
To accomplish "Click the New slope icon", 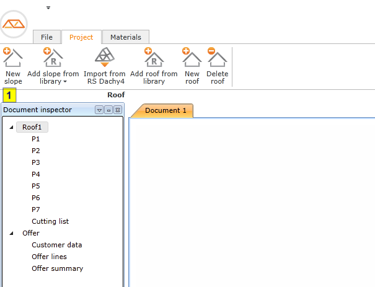I will 12,58.
